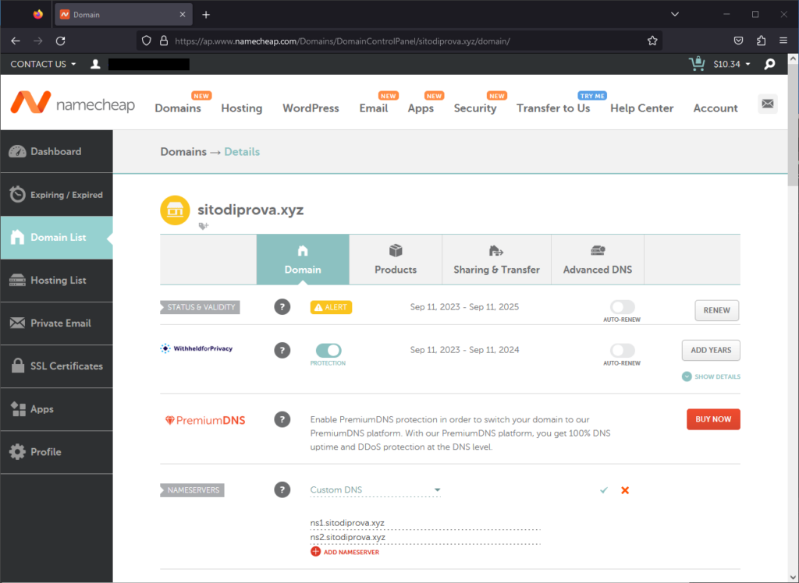799x583 pixels.
Task: Click the Profile gear icon
Action: click(x=17, y=451)
